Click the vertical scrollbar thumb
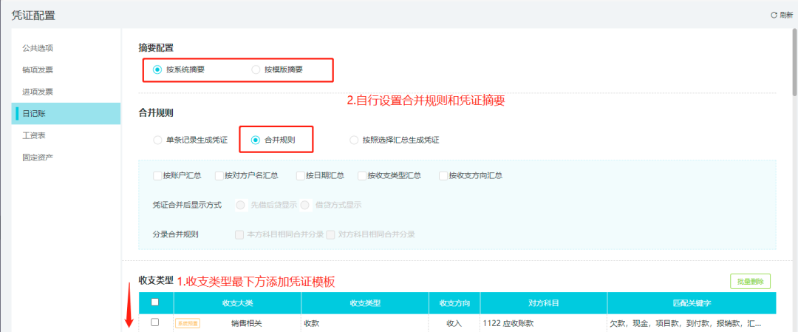The image size is (798, 332). point(794,61)
